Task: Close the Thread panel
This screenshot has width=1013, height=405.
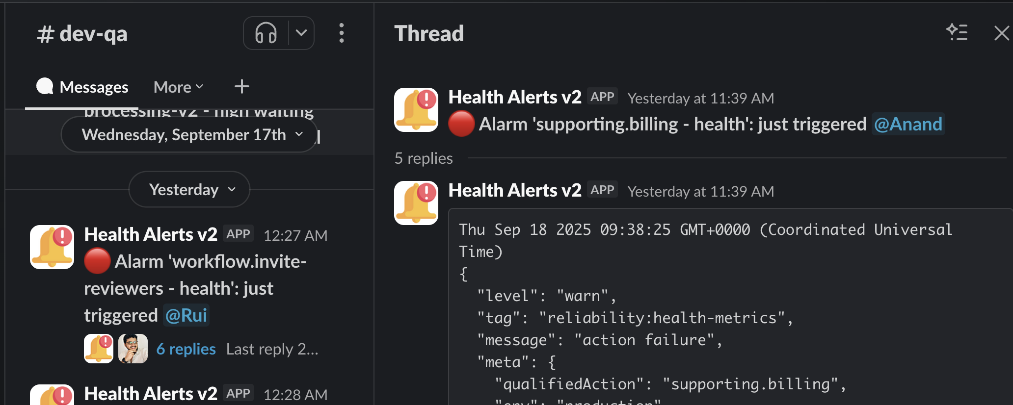Action: point(1001,33)
